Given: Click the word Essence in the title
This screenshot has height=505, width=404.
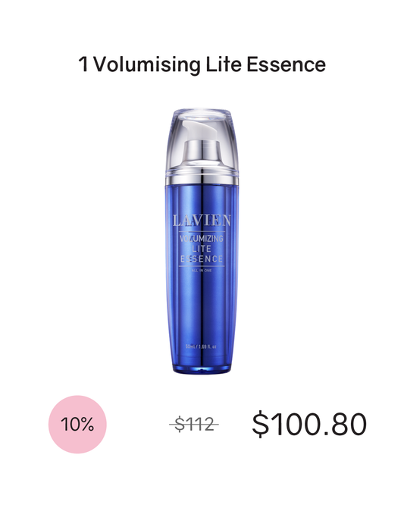Looking at the screenshot, I should 287,64.
